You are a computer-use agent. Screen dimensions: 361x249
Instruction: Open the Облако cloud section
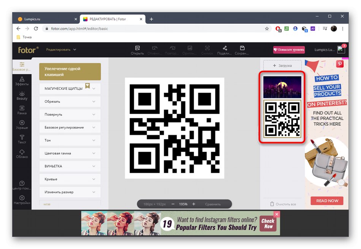22,154
